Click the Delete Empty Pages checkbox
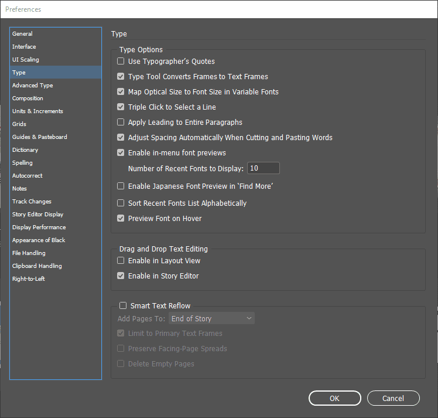The height and width of the screenshot is (418, 438). pos(121,363)
